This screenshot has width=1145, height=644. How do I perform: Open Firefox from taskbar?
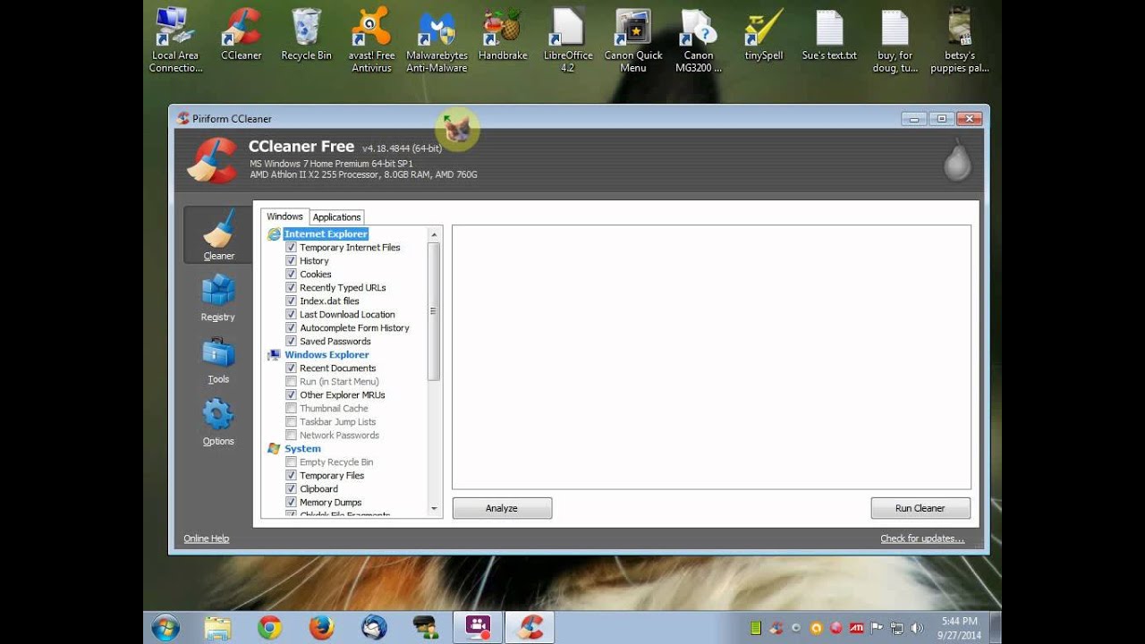point(321,628)
